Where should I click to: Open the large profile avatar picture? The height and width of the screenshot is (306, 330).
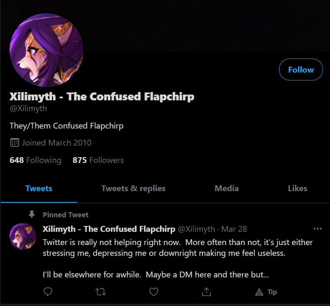coord(46,50)
